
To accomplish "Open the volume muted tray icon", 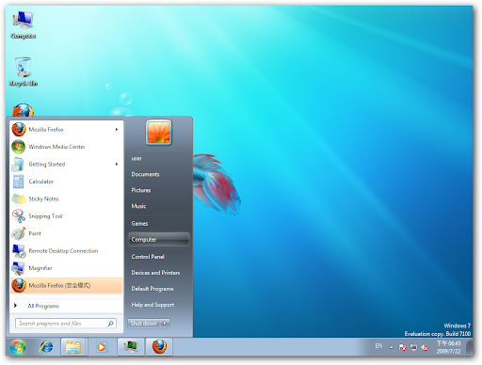I will [x=425, y=347].
